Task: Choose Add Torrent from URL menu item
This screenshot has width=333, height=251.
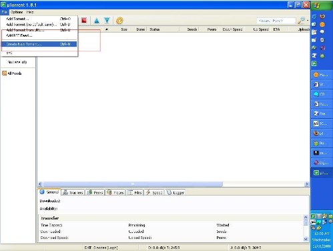Action: [x=39, y=30]
